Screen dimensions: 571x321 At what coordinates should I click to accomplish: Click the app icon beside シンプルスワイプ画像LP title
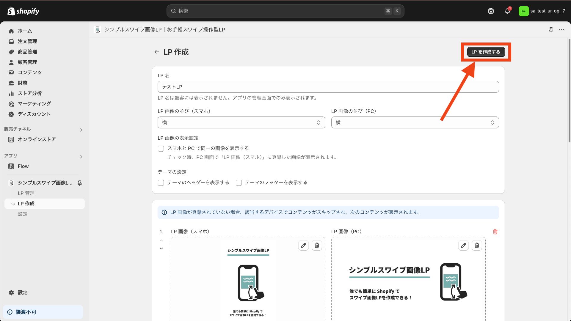click(98, 30)
